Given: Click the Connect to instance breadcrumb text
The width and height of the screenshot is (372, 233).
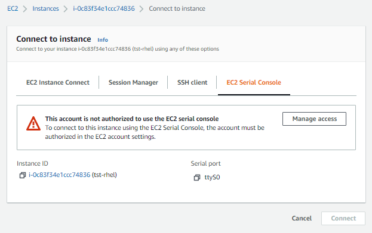Looking at the screenshot, I should click(177, 8).
